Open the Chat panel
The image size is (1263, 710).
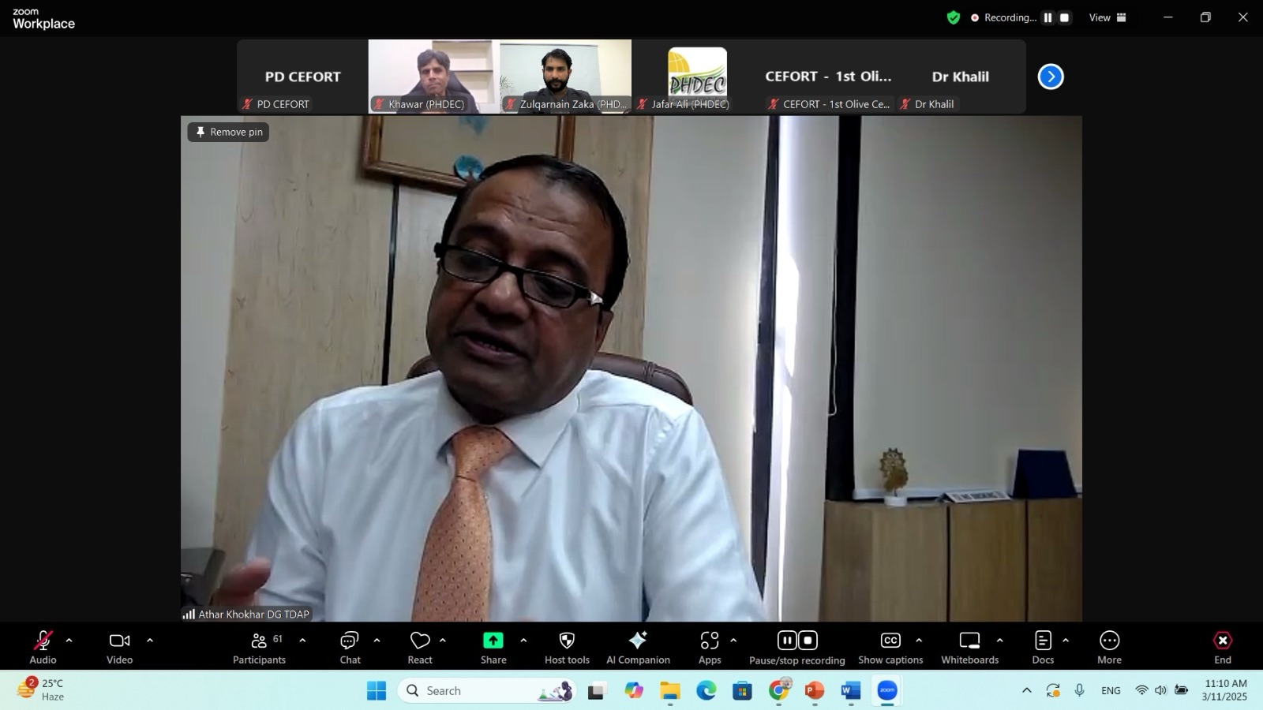pyautogui.click(x=350, y=647)
